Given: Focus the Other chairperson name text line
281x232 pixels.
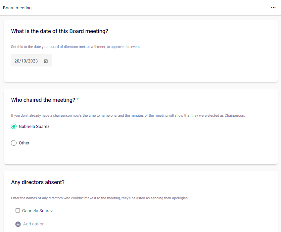Looking at the screenshot, I should tap(208, 142).
